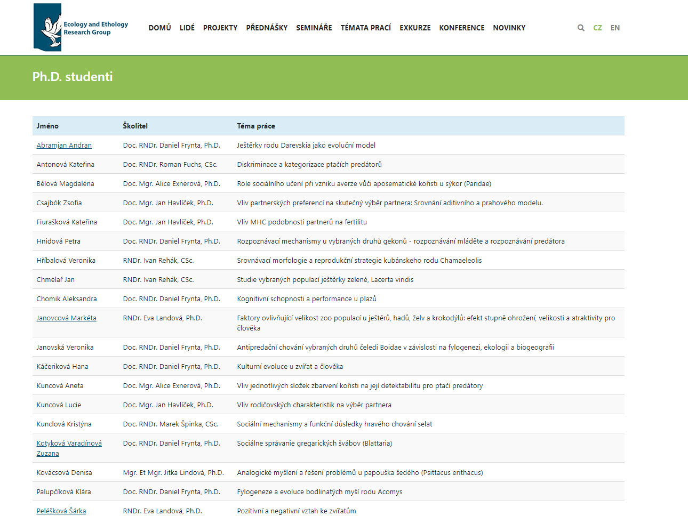Go to KONFERENCE page
The width and height of the screenshot is (688, 516).
tap(462, 28)
